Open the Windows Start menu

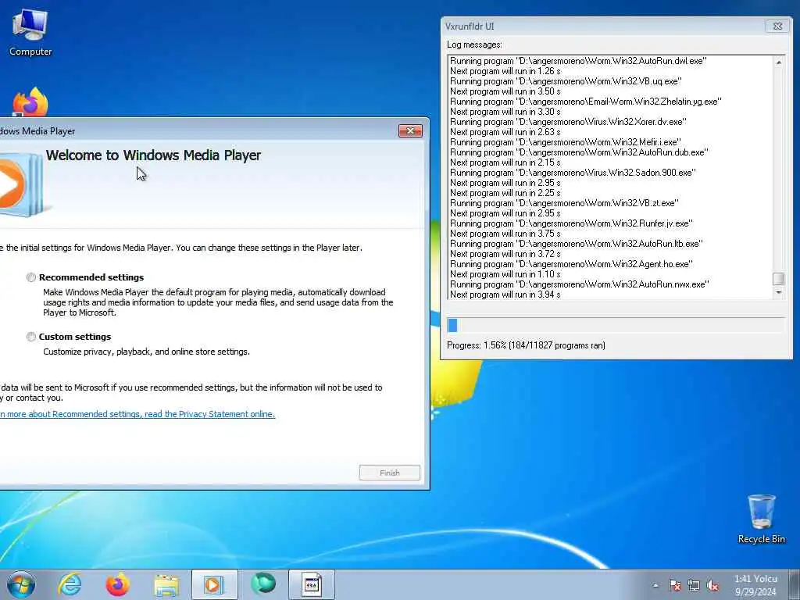[21, 584]
